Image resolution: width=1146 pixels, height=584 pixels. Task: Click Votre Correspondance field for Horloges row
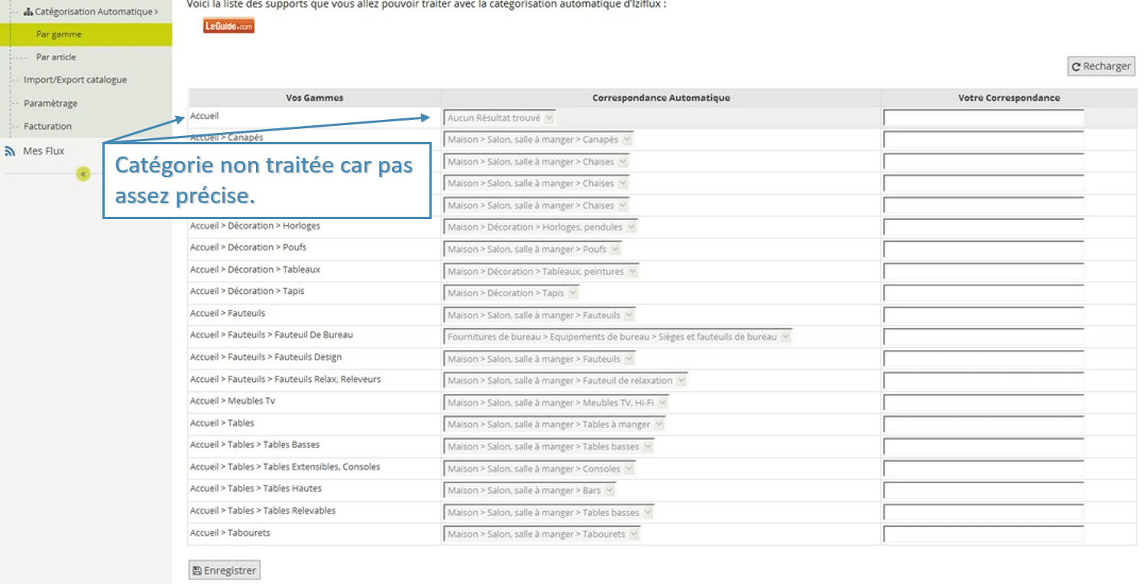[x=984, y=227]
